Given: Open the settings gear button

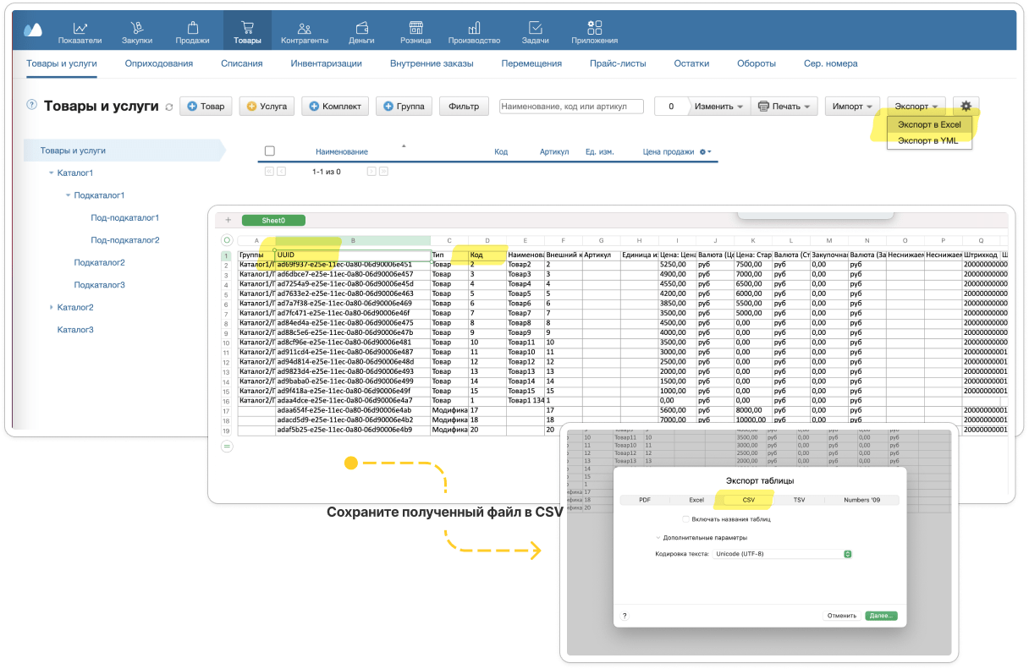Looking at the screenshot, I should 966,106.
